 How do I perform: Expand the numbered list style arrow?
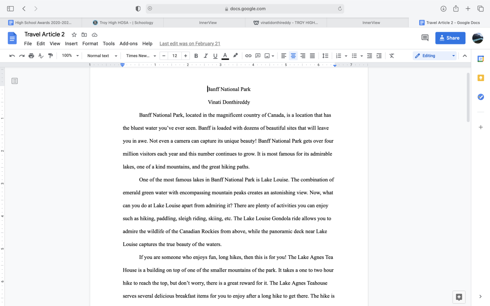[x=346, y=56]
